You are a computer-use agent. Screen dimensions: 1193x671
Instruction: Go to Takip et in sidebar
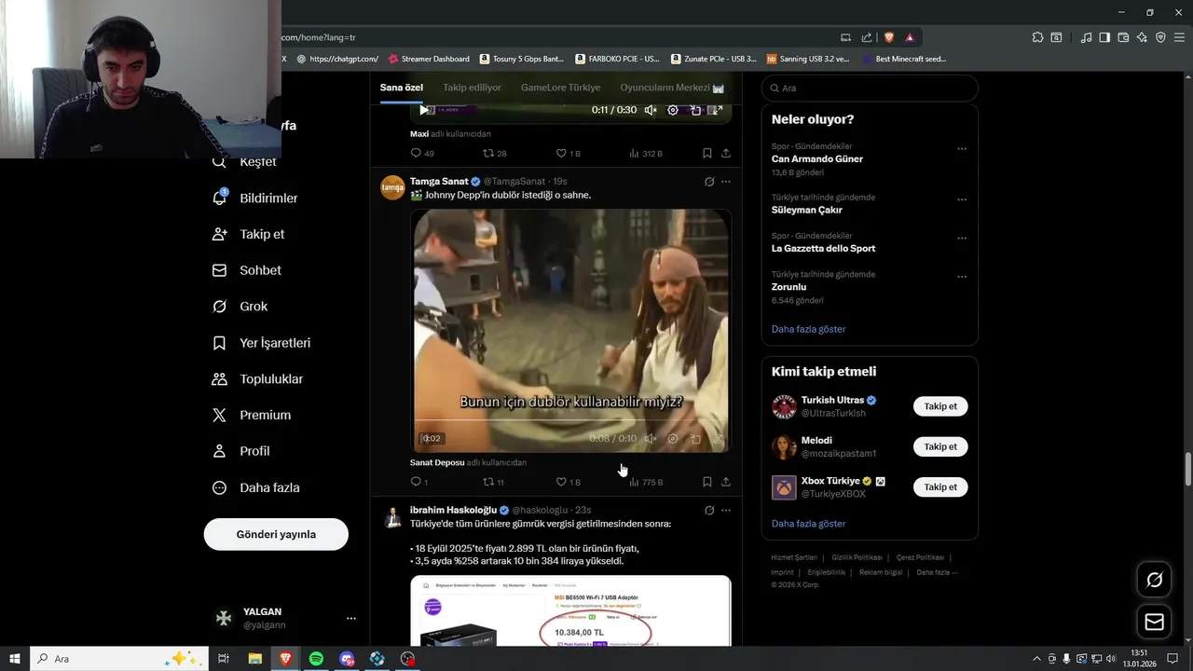coord(248,234)
